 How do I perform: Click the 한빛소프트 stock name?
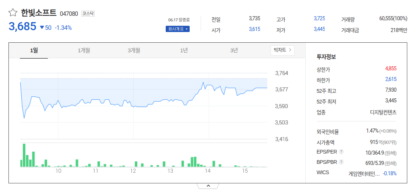click(39, 13)
